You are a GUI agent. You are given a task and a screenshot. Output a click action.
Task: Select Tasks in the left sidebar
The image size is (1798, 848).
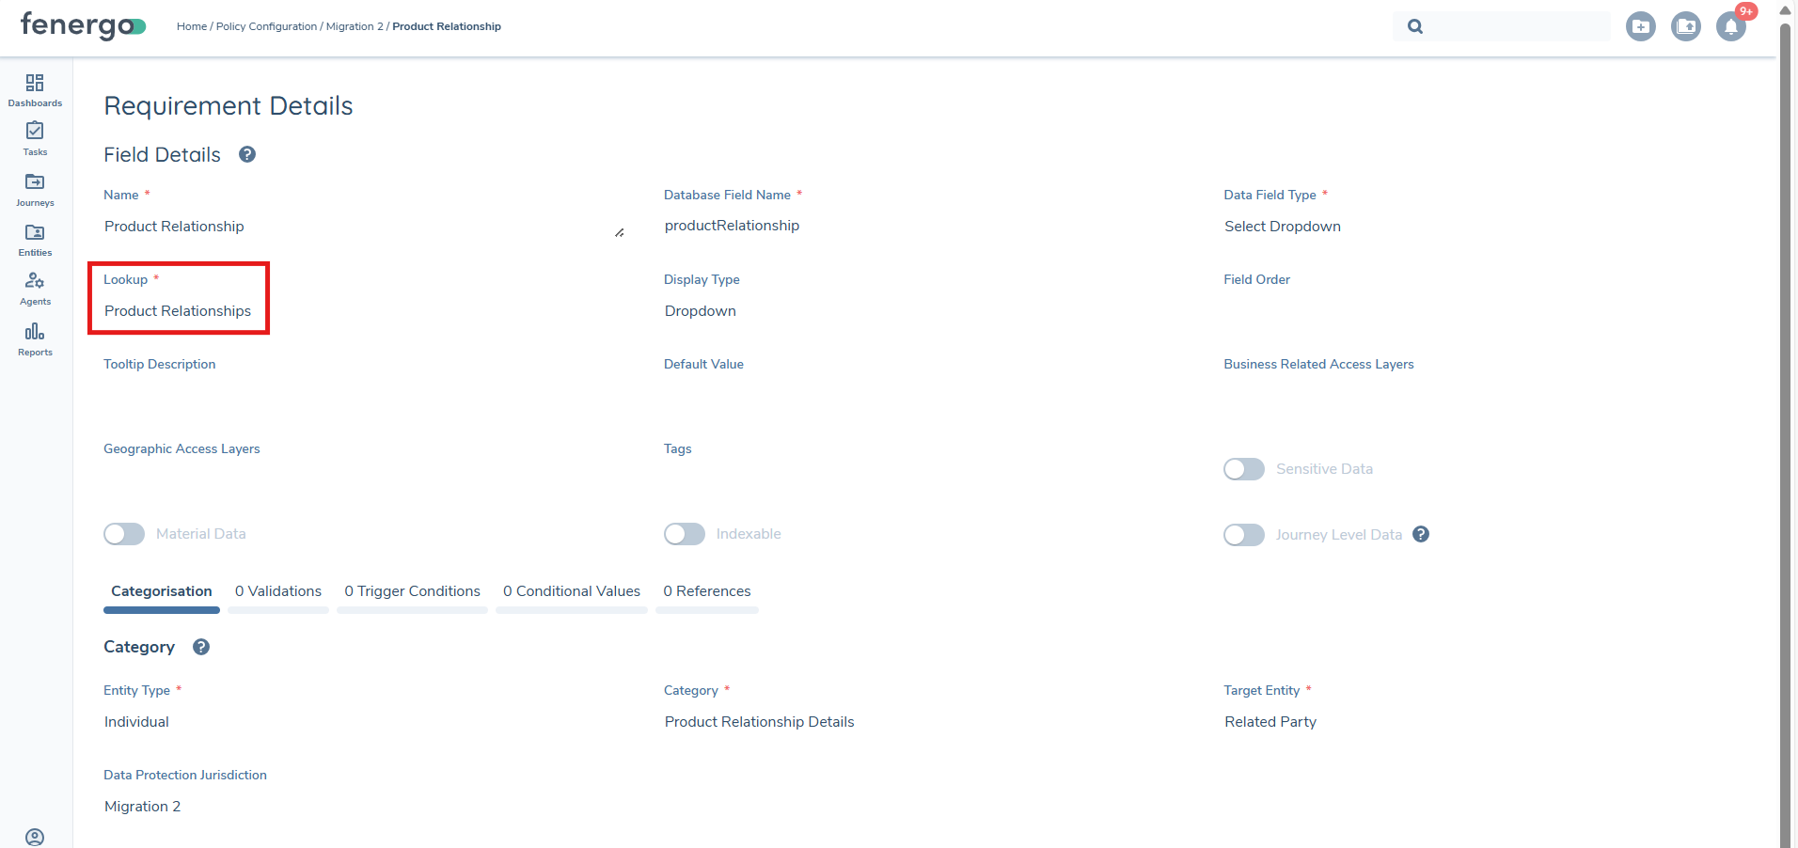[35, 139]
